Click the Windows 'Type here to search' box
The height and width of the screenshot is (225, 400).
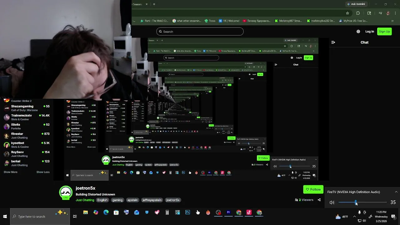coord(40,217)
